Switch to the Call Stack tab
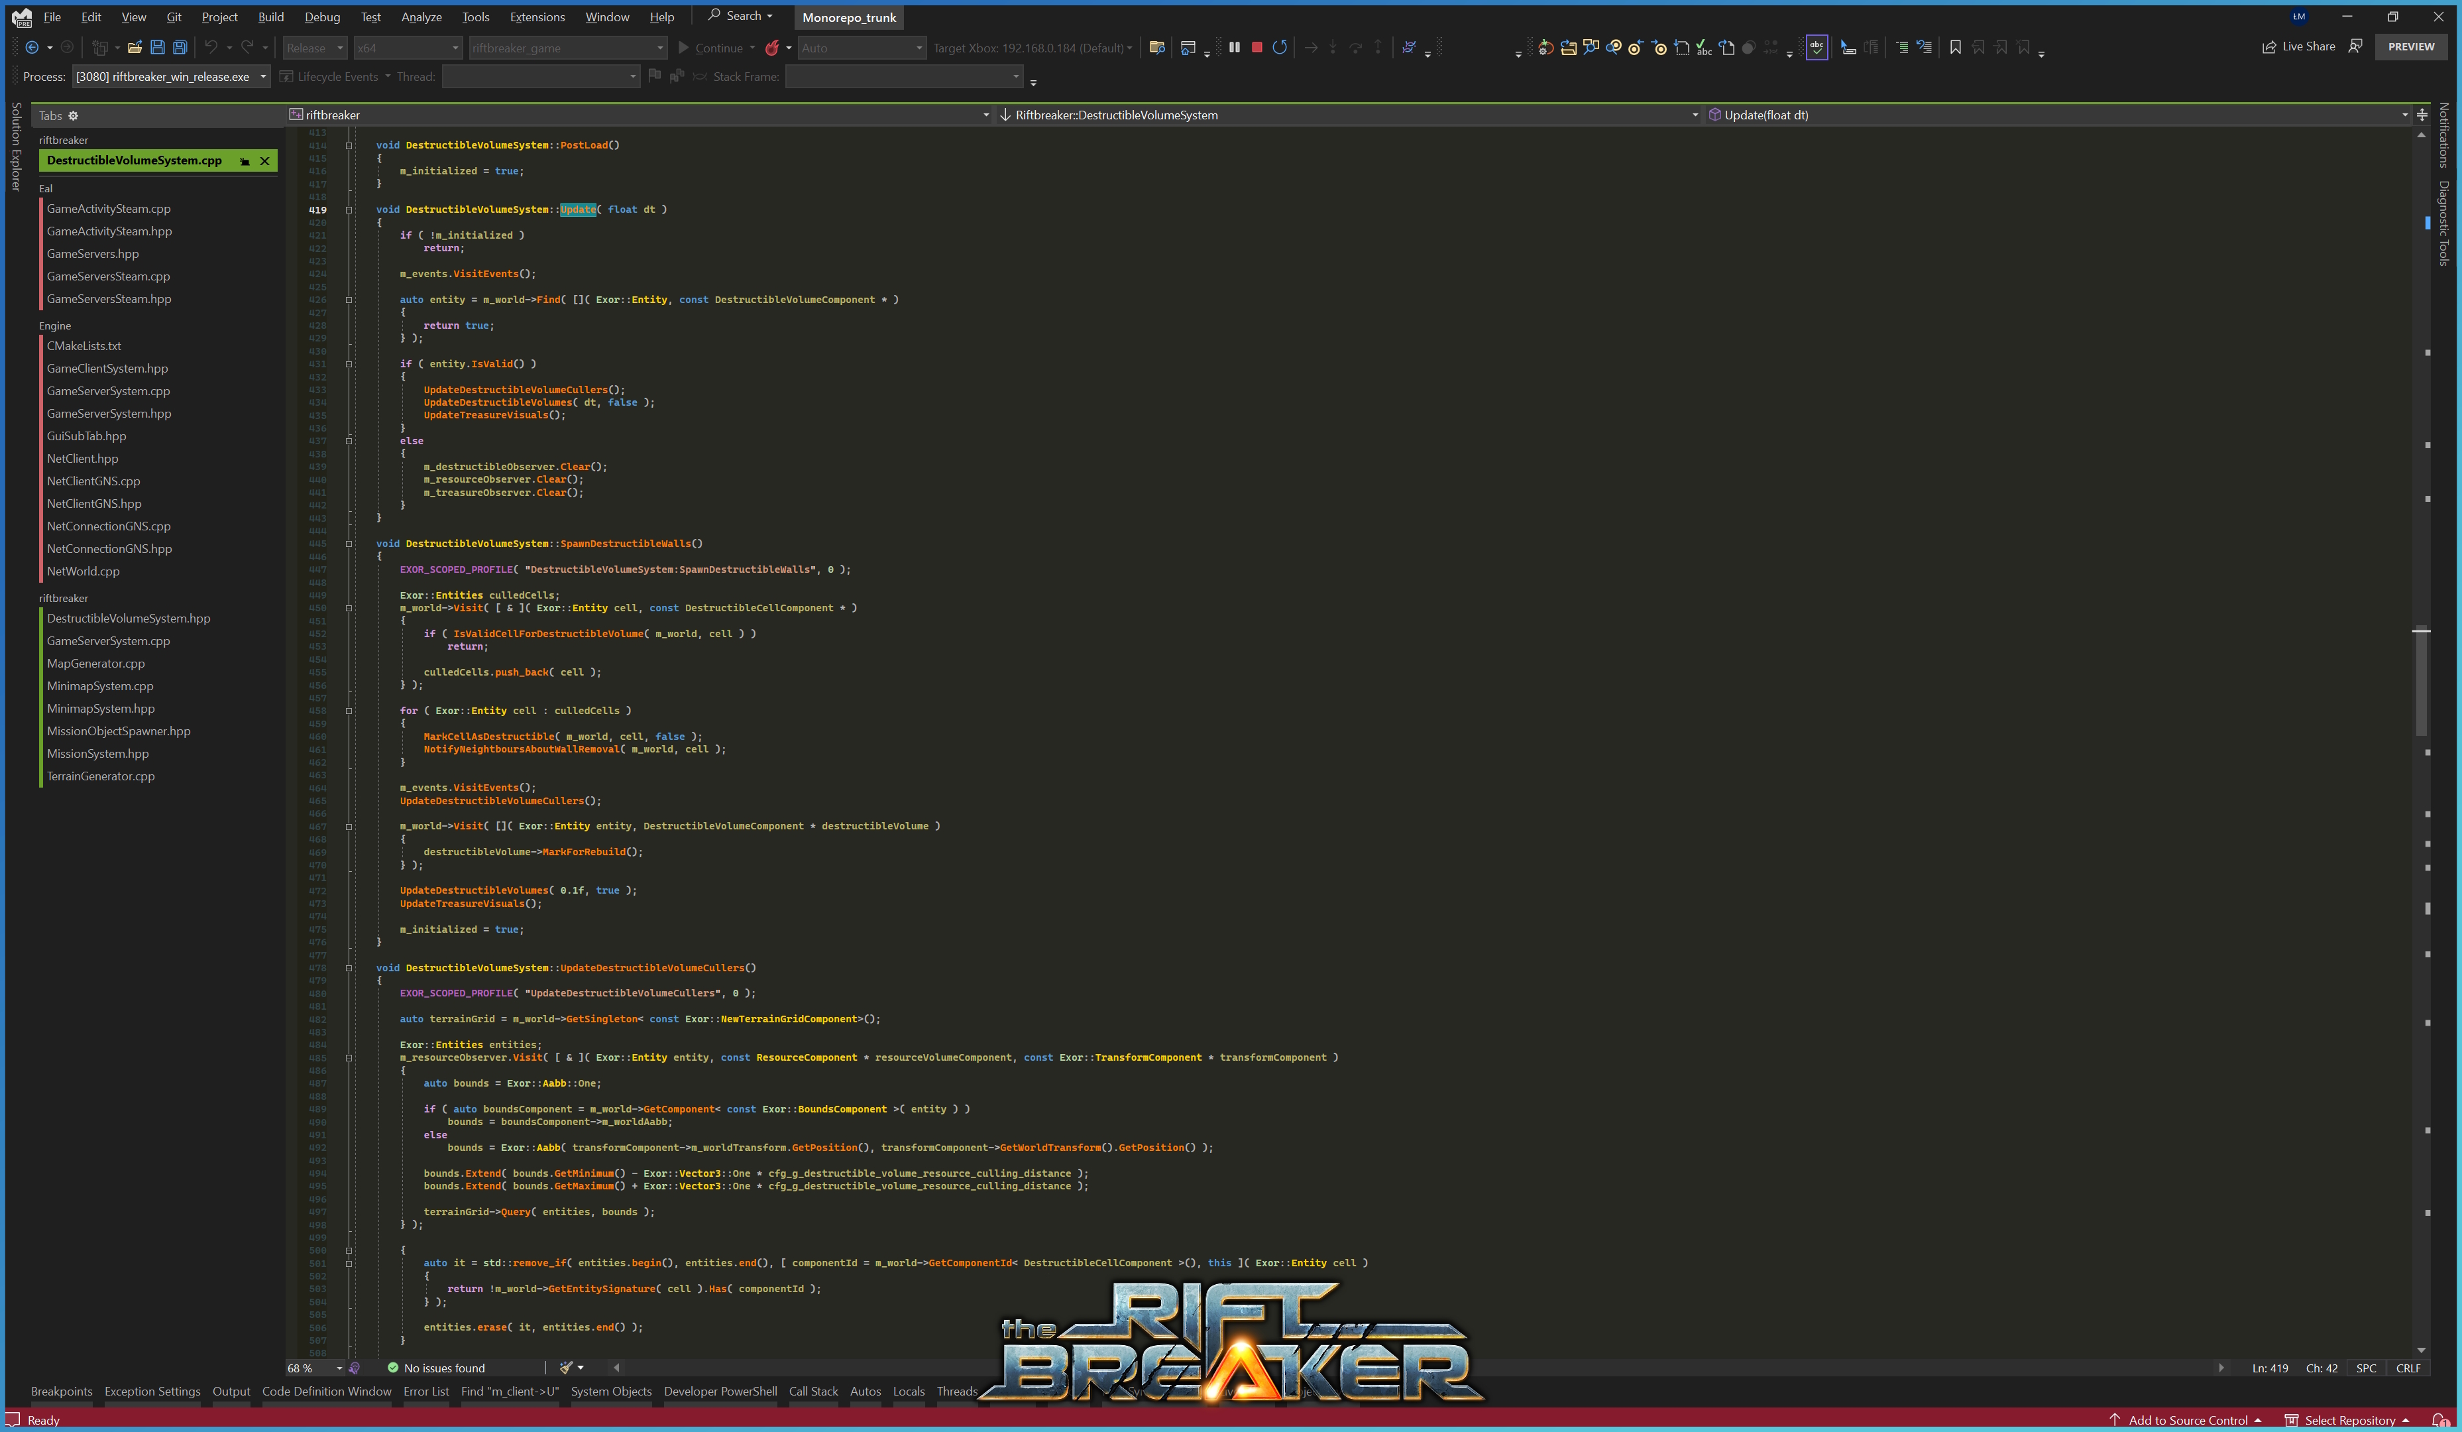2462x1432 pixels. (x=813, y=1391)
